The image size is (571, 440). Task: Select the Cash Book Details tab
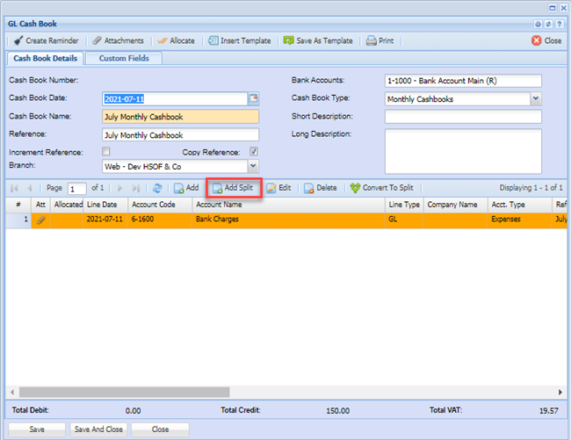pos(45,59)
